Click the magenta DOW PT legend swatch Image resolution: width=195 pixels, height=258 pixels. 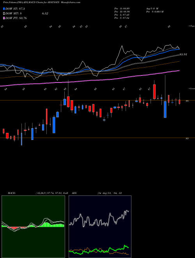coord(4,18)
